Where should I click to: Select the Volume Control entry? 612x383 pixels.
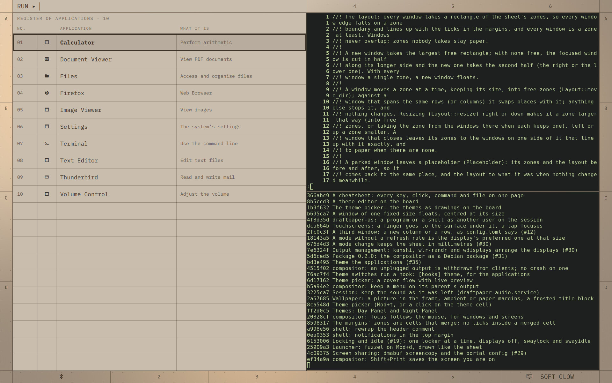pos(159,194)
